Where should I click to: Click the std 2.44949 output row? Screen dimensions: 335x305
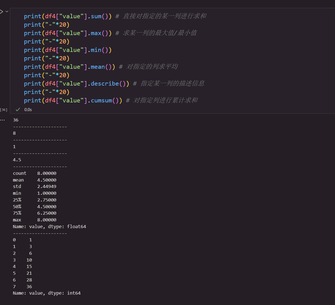35,187
